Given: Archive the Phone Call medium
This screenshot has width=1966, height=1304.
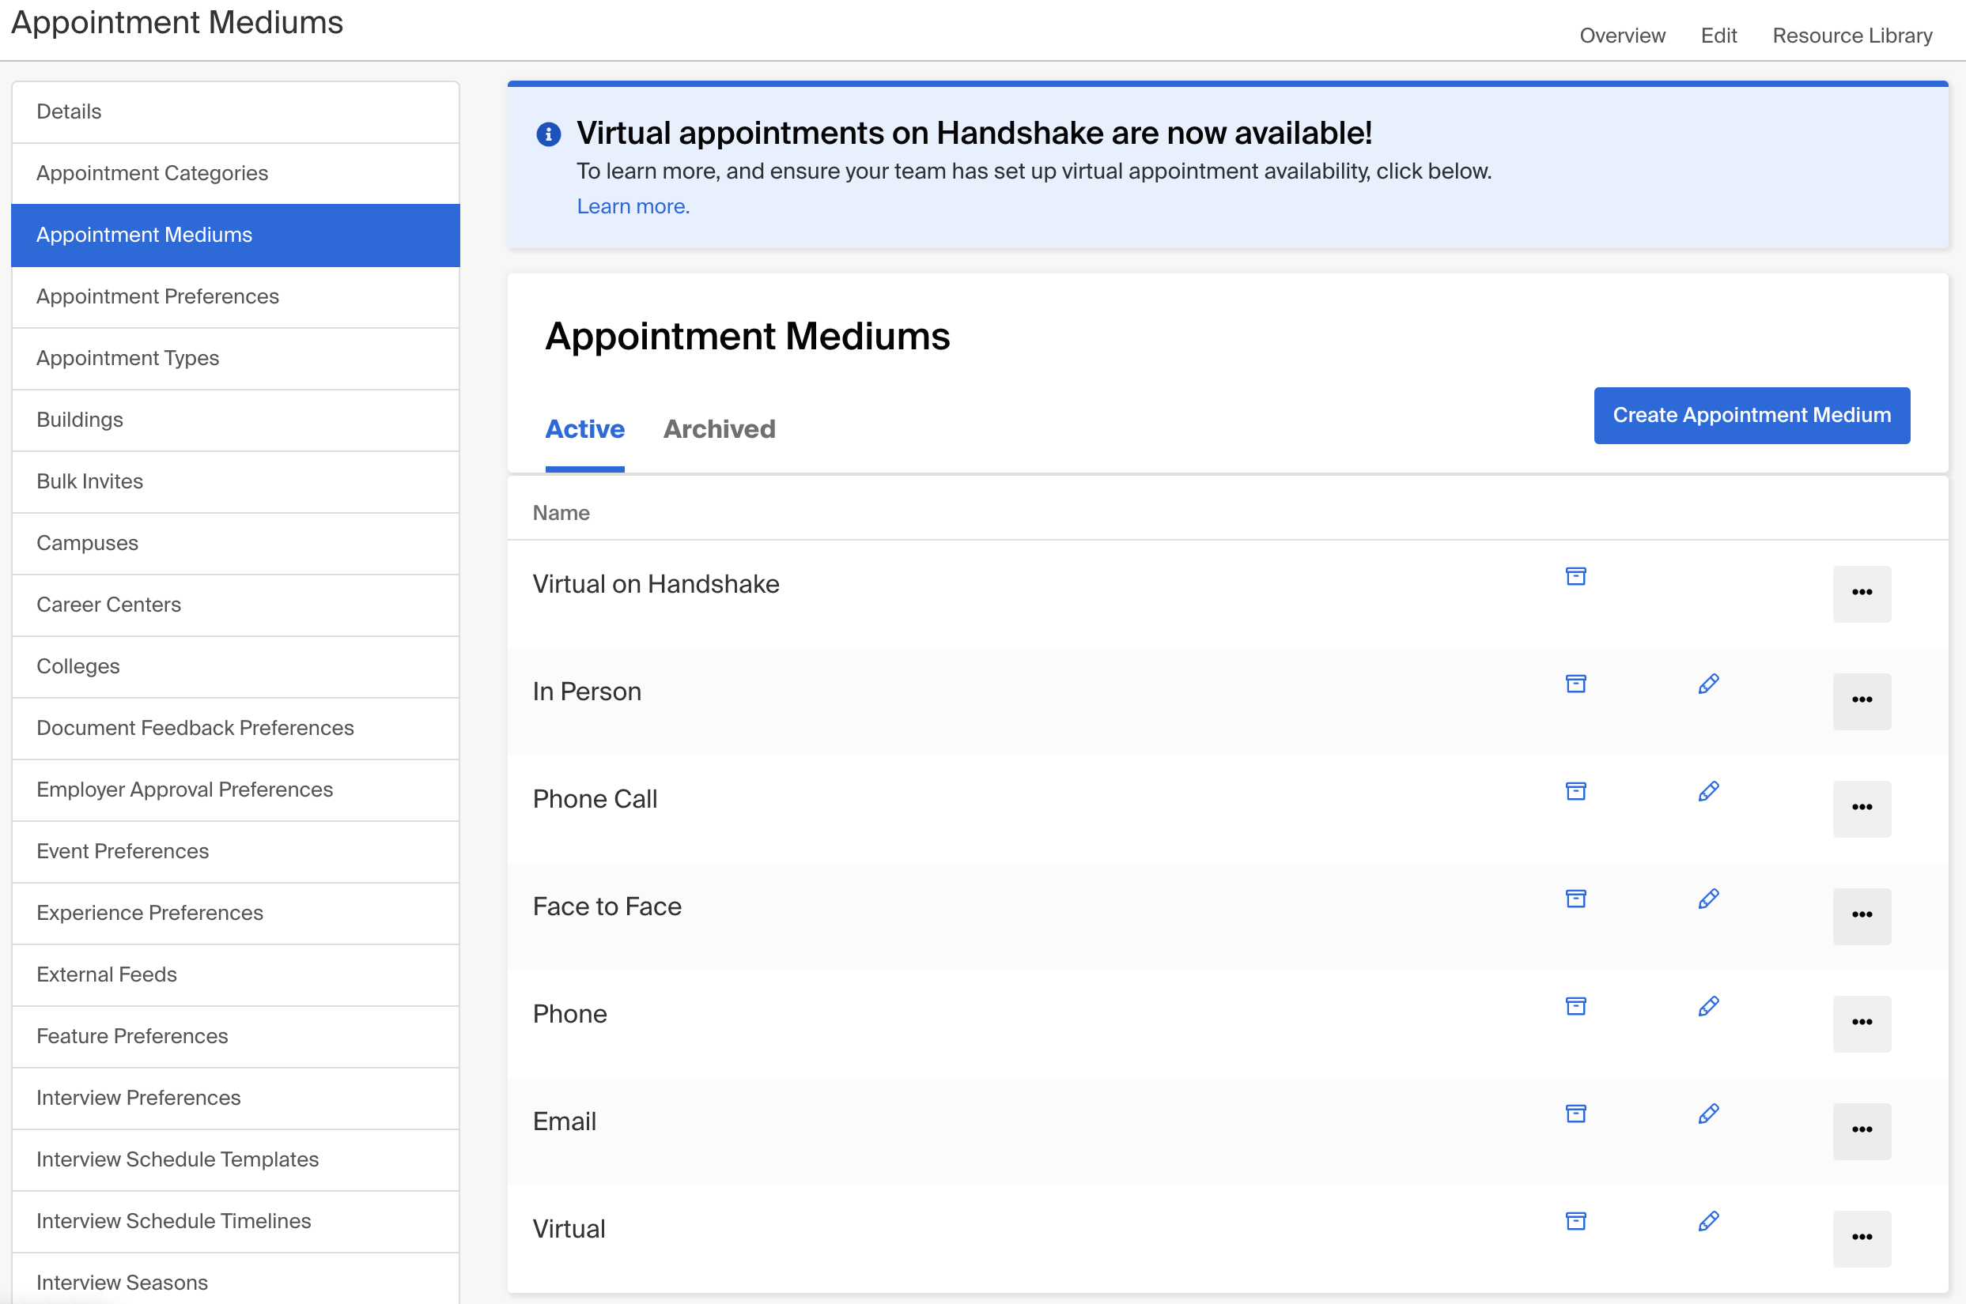Looking at the screenshot, I should click(x=1576, y=791).
